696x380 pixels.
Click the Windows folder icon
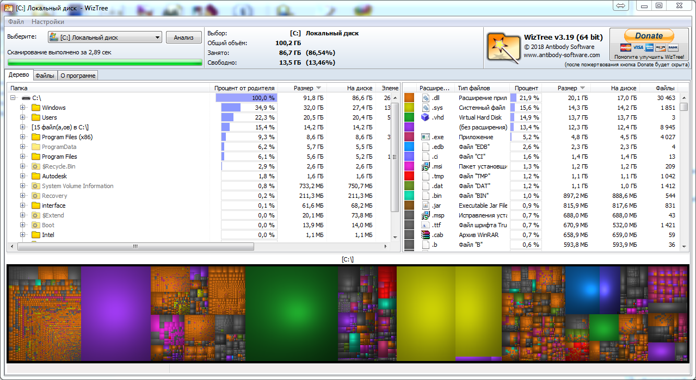pyautogui.click(x=36, y=108)
